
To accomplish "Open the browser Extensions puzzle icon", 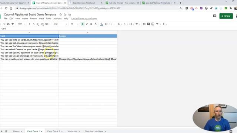I will click(231, 8).
